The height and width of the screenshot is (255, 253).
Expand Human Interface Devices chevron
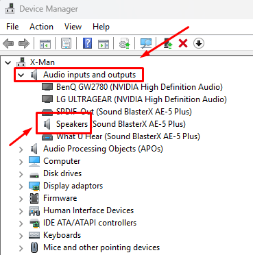[x=21, y=211]
